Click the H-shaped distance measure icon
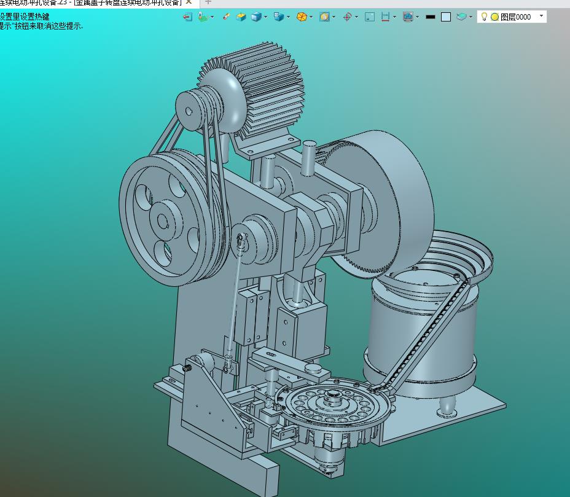The image size is (570, 497). pyautogui.click(x=385, y=17)
